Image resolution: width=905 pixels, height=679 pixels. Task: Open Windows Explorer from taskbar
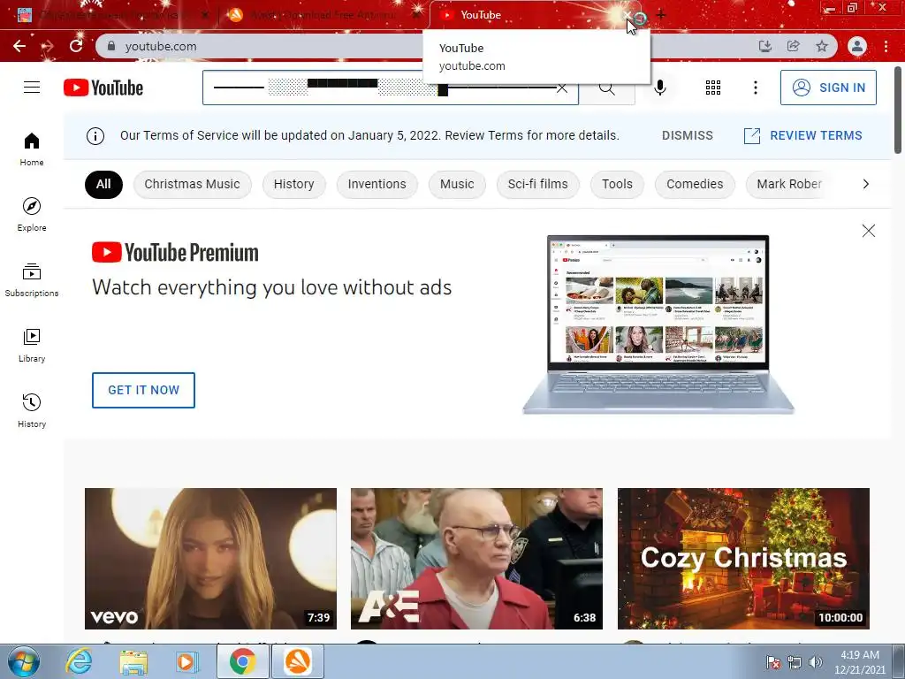(x=133, y=661)
